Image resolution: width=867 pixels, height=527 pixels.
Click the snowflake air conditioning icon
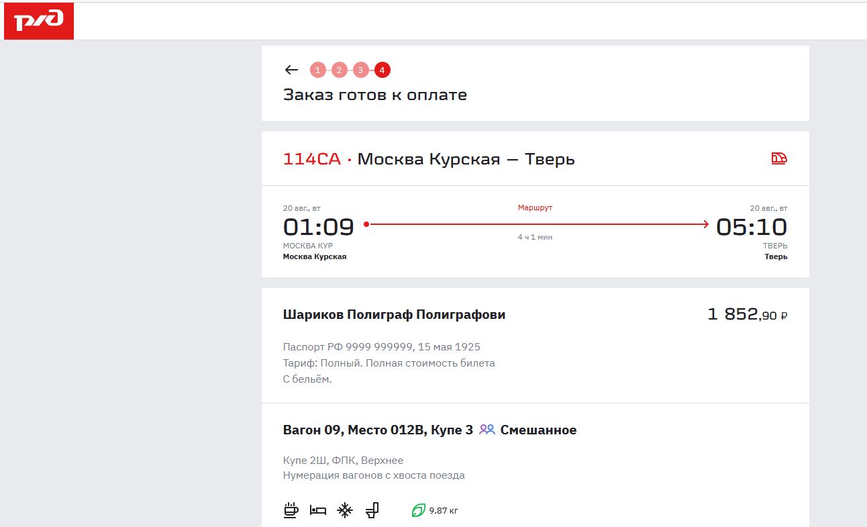pyautogui.click(x=345, y=510)
